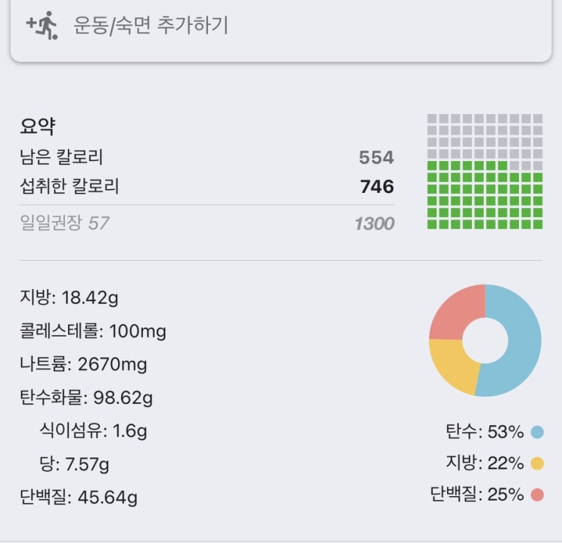
Task: Tap the 섭취한 칼로리 row label
Action: (x=70, y=186)
